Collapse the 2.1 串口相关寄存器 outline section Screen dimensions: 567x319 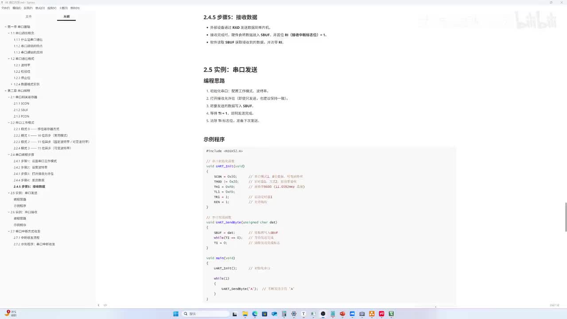coord(8,97)
